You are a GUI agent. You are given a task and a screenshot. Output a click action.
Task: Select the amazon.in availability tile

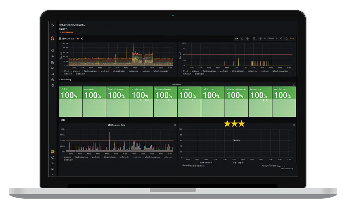pyautogui.click(x=94, y=102)
